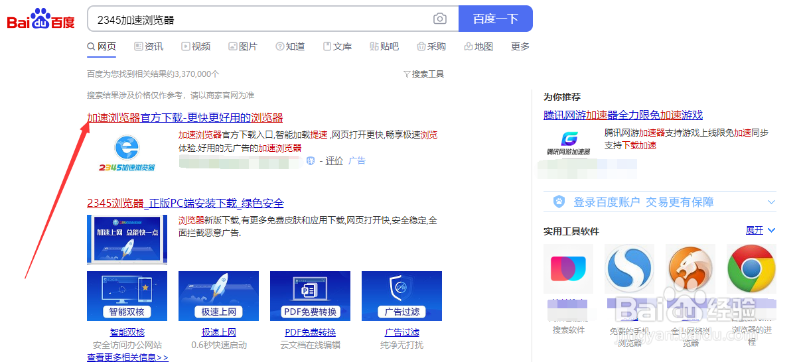Open the 知道 tab
This screenshot has height=362, width=801.
(x=290, y=46)
